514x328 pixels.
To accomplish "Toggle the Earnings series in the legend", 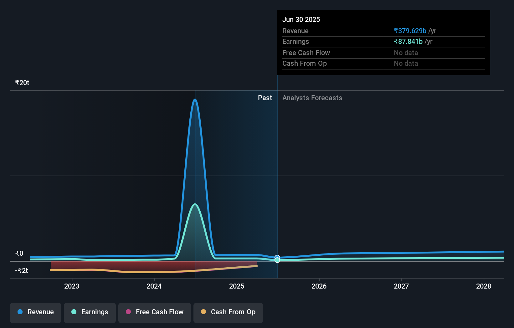I will click(x=90, y=313).
